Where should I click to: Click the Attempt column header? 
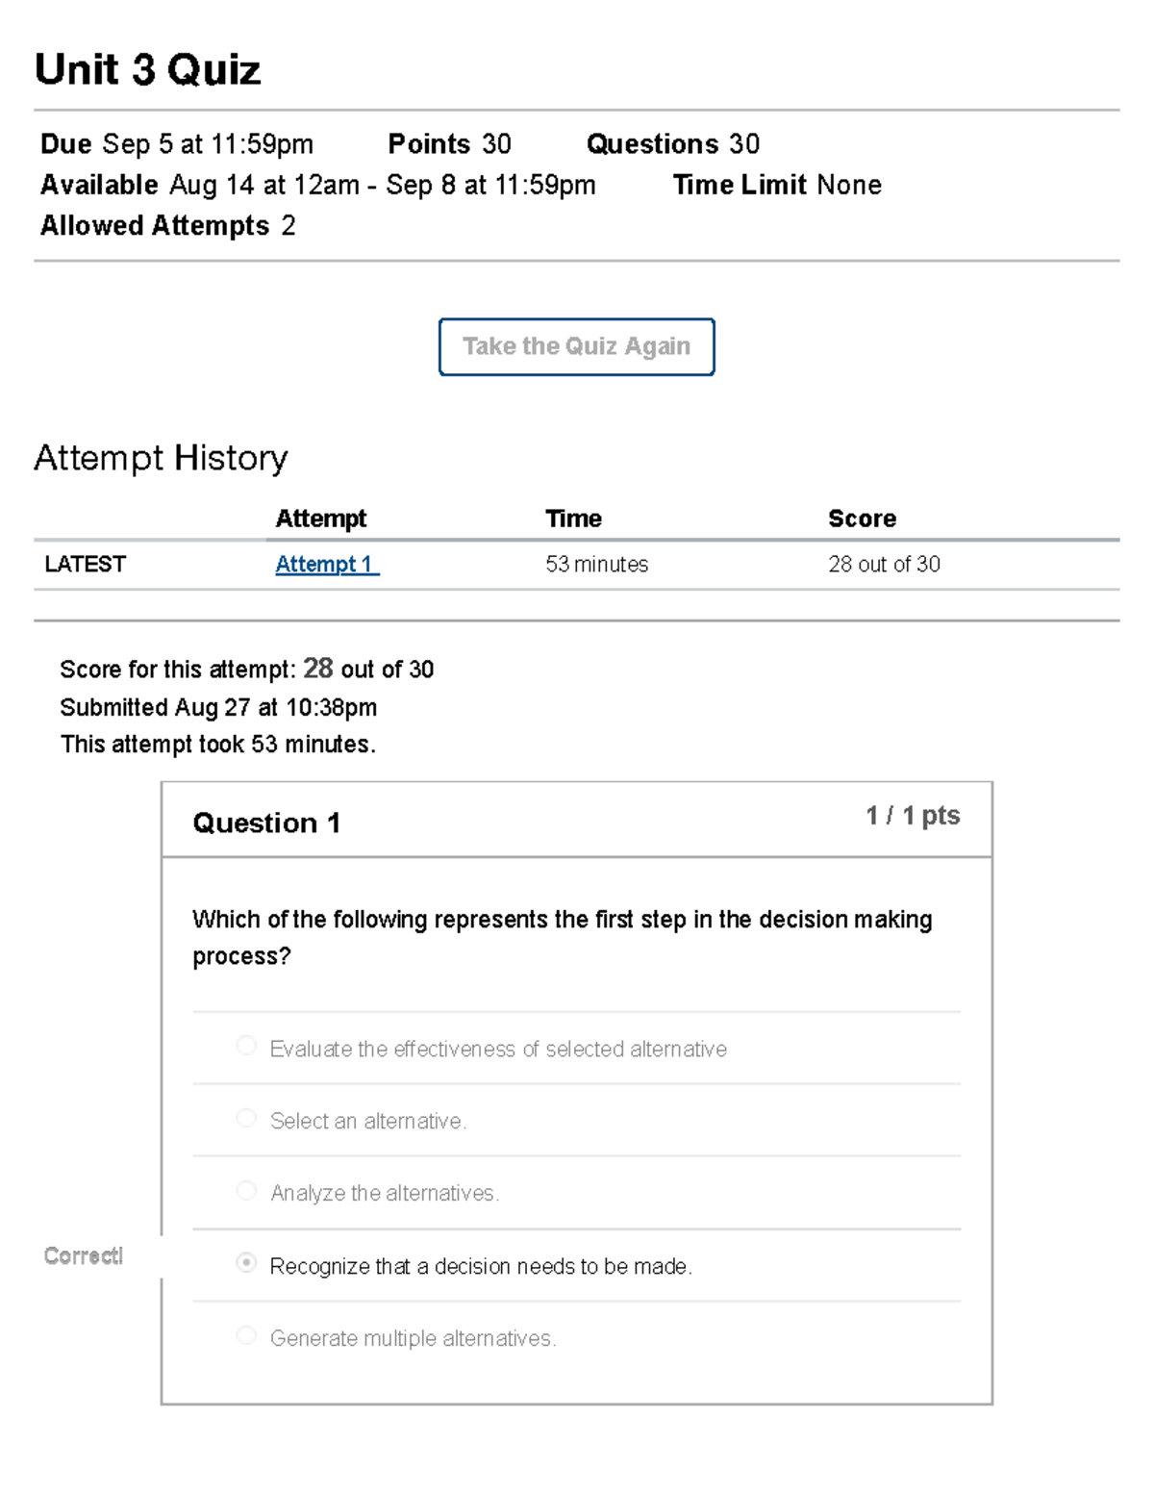point(320,519)
